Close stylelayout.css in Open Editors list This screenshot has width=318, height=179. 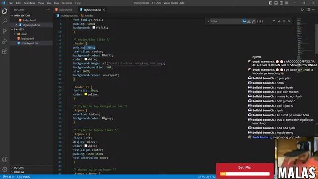(x=16, y=25)
